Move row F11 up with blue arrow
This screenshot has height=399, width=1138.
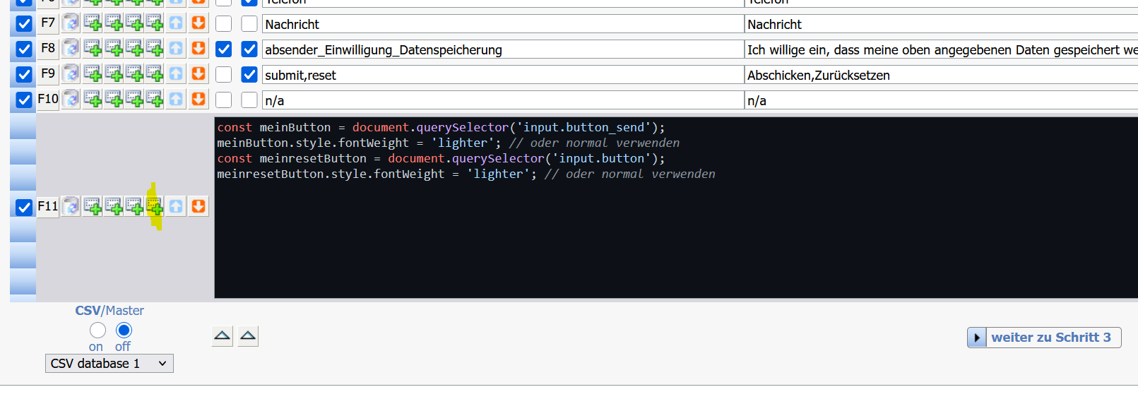176,206
